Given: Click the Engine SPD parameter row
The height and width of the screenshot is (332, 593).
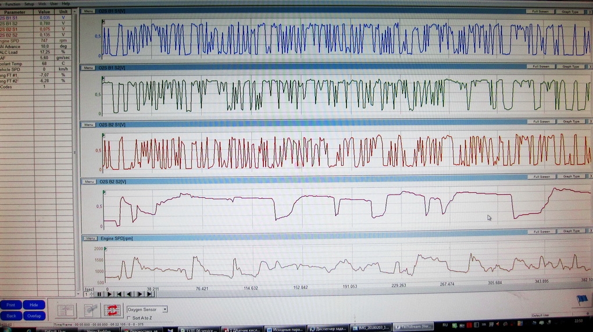Looking at the screenshot, I should [35, 41].
